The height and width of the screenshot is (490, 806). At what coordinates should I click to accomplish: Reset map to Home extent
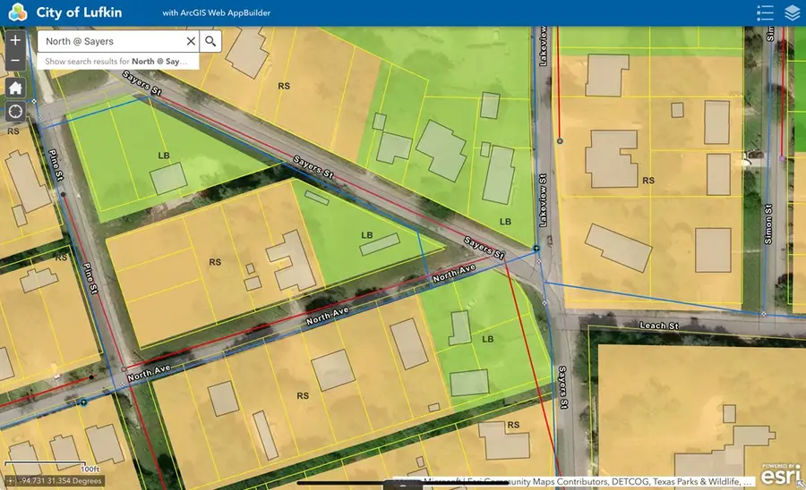point(15,88)
